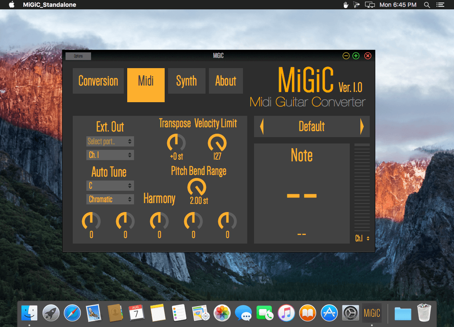Open the folder stack in the dock
Image resolution: width=454 pixels, height=327 pixels.
click(403, 314)
